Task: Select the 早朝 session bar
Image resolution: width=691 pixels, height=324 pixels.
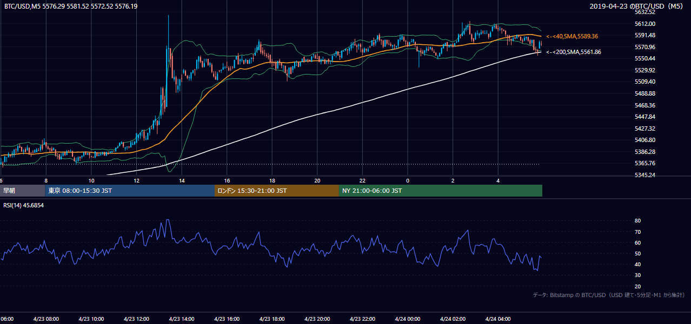Action: click(x=22, y=191)
